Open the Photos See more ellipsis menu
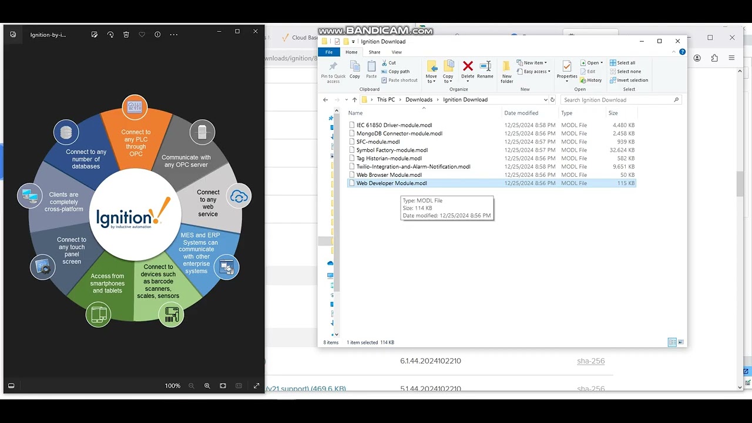The width and height of the screenshot is (752, 423). (174, 35)
